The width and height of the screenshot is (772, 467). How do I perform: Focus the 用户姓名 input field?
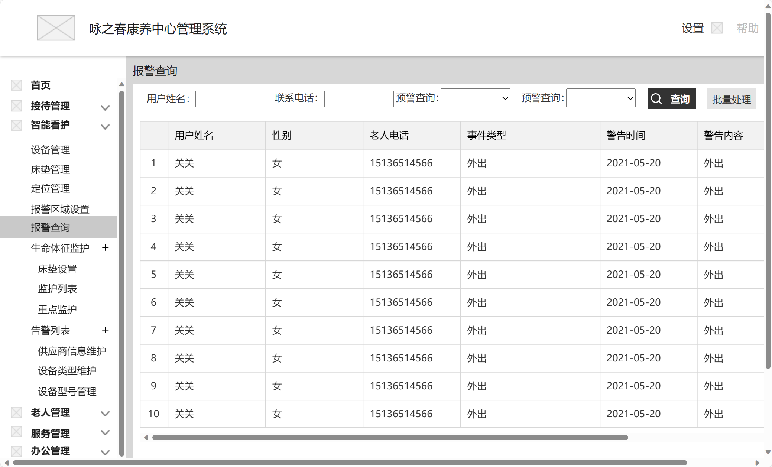[230, 99]
